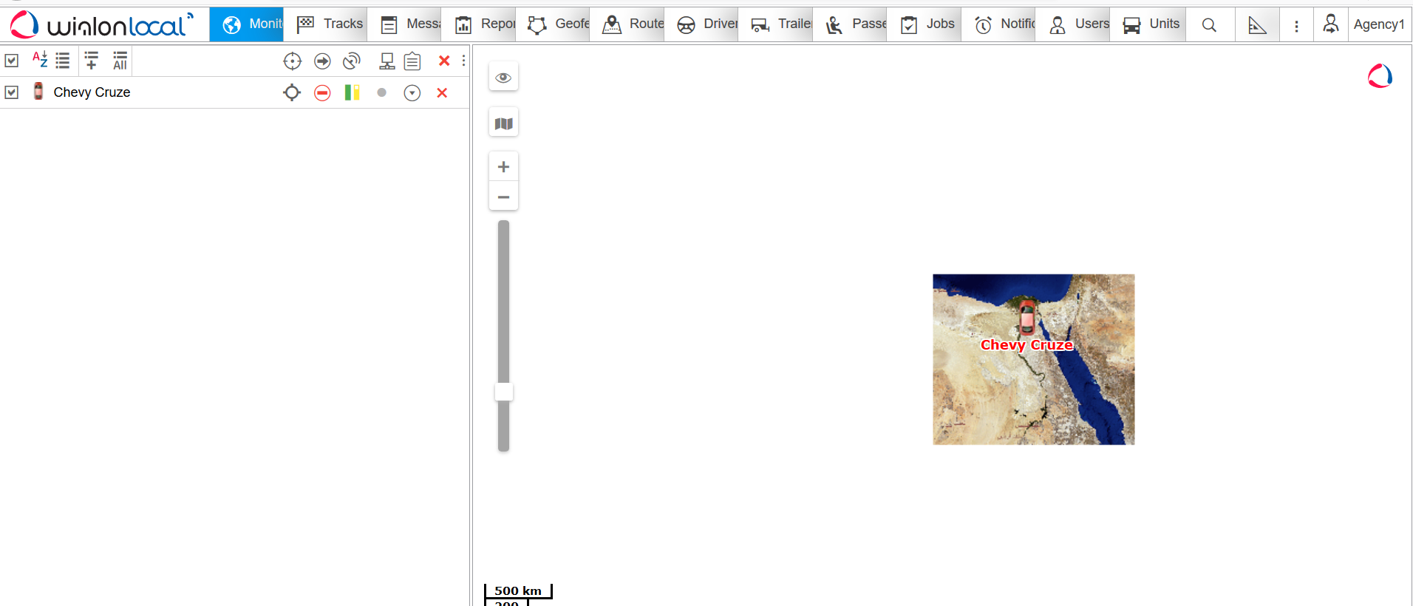Click the map zoom in plus button

[x=503, y=167]
